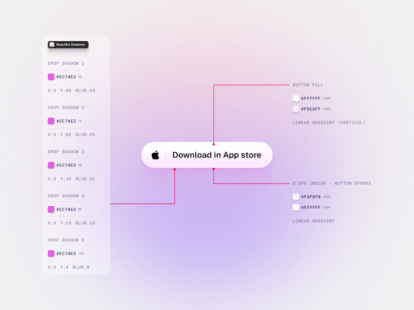The height and width of the screenshot is (310, 414).
Task: Click the Apple logo on the button
Action: tap(155, 155)
